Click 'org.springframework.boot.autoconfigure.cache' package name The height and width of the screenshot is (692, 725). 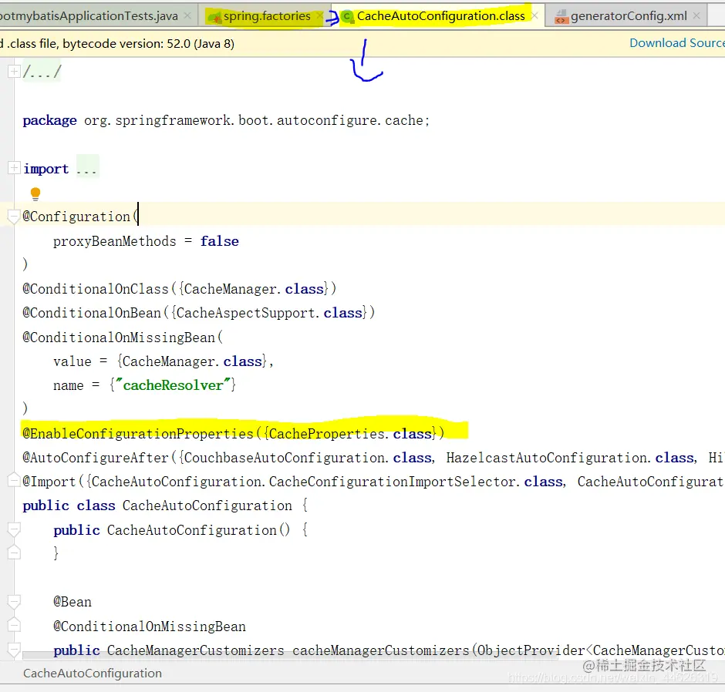pyautogui.click(x=253, y=120)
